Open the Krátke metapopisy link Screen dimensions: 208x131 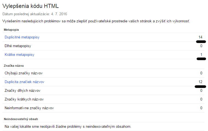pyautogui.click(x=19, y=54)
